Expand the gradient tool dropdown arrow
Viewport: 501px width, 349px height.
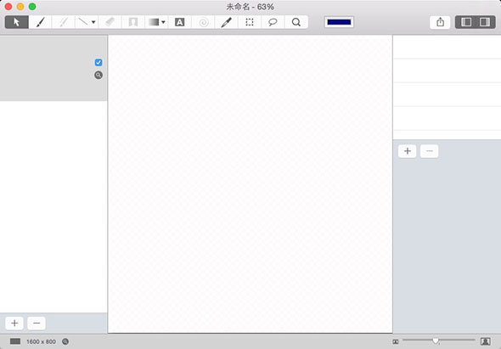pyautogui.click(x=163, y=22)
